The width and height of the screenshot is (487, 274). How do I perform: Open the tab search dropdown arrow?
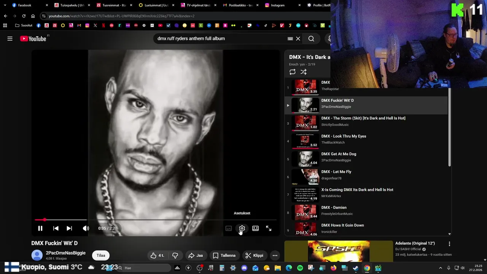coord(5,5)
